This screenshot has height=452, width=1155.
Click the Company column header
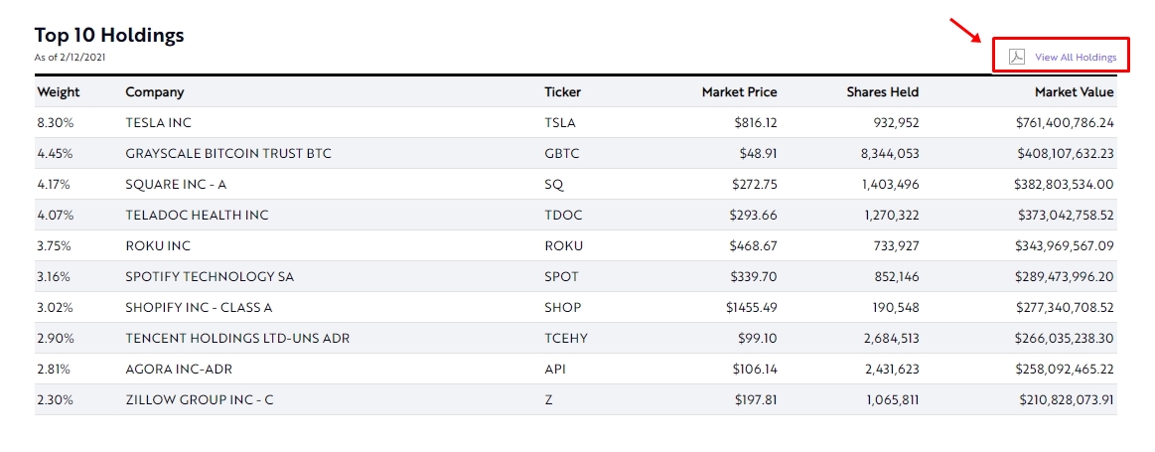pyautogui.click(x=154, y=92)
